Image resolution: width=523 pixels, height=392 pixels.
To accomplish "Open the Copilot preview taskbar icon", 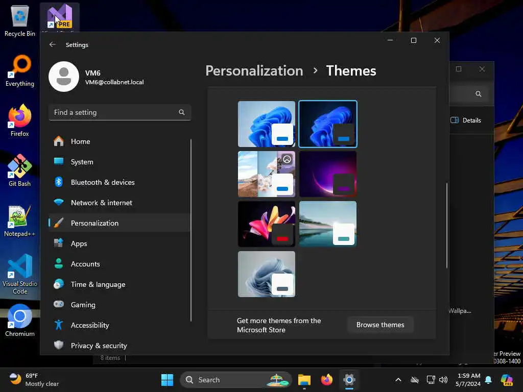I will (507, 380).
